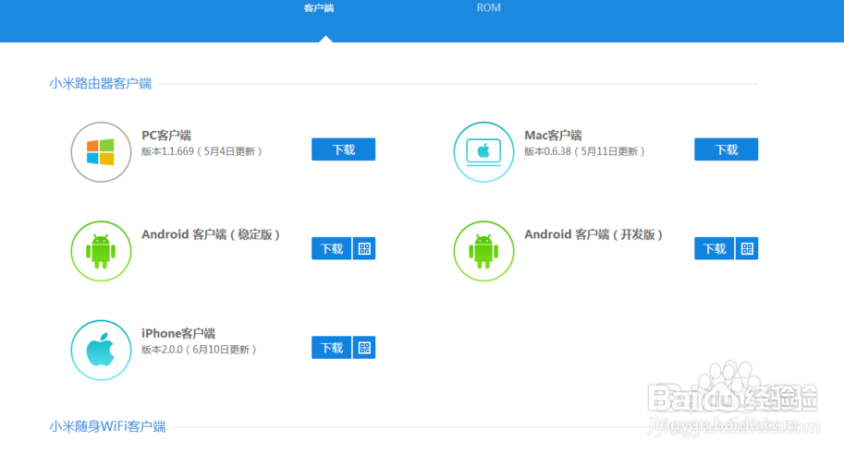The width and height of the screenshot is (844, 453).
Task: Click the Mac客户端 title text
Action: tap(553, 136)
